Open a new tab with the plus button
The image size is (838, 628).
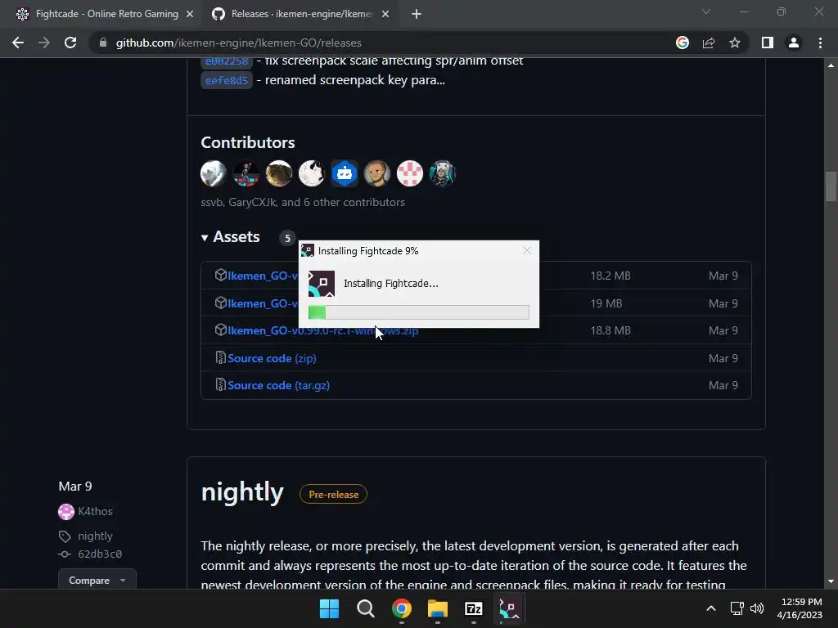click(417, 15)
